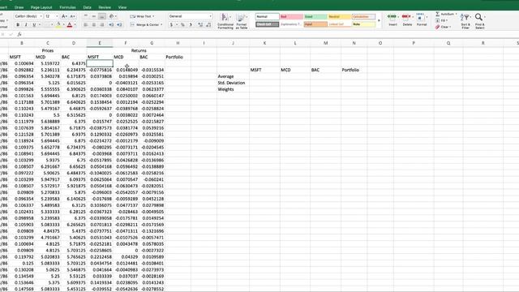This screenshot has width=519, height=292.
Task: Expand the underline style dropdown arrow
Action: [40, 25]
